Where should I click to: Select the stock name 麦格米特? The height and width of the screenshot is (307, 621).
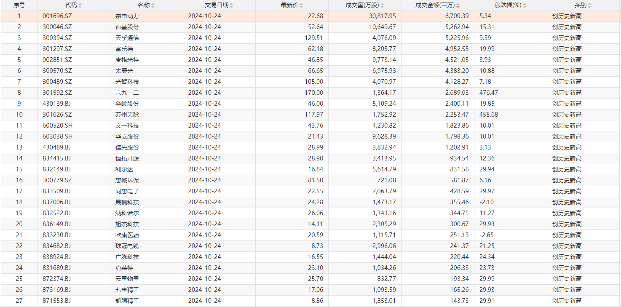[x=127, y=60]
